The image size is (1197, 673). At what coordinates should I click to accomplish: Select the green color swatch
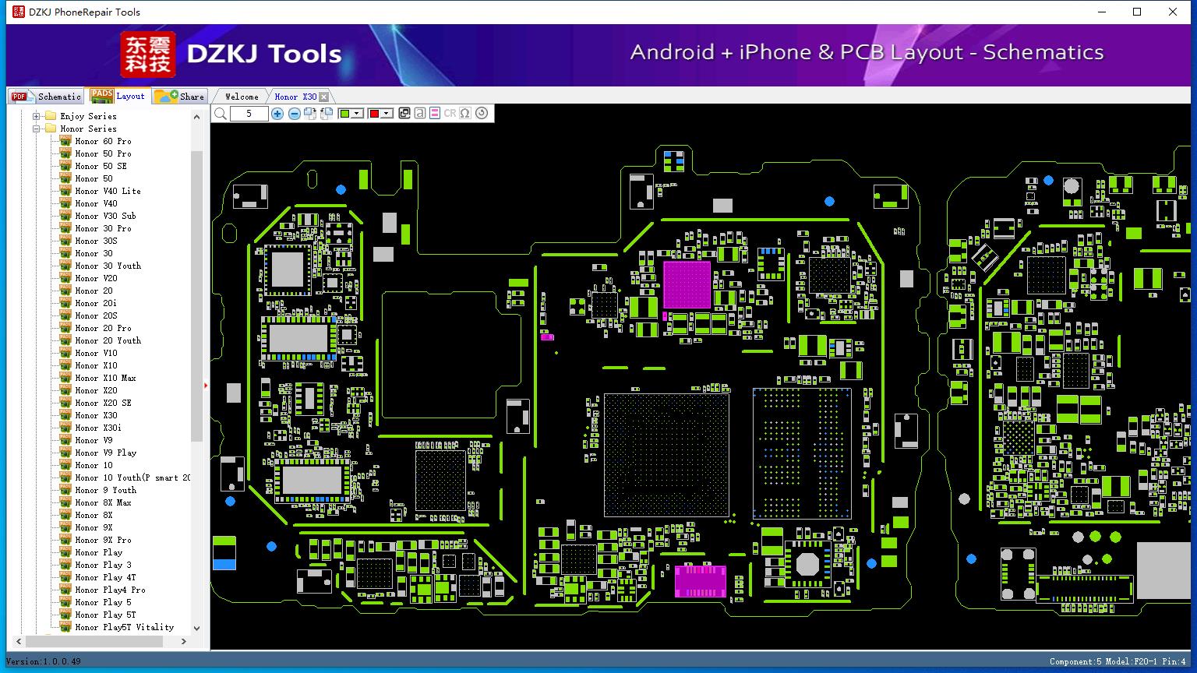(x=344, y=114)
